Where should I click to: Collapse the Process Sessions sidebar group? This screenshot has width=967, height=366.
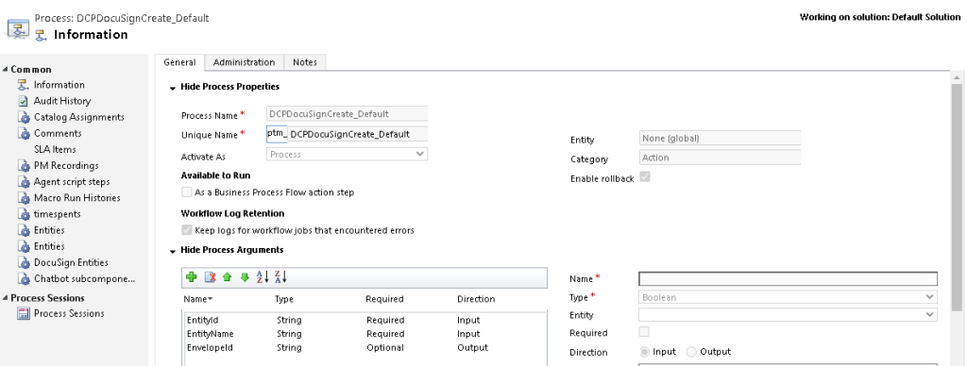tap(6, 297)
